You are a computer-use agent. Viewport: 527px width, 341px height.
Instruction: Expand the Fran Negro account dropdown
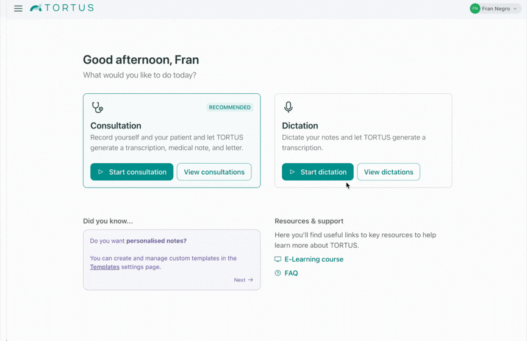click(515, 9)
